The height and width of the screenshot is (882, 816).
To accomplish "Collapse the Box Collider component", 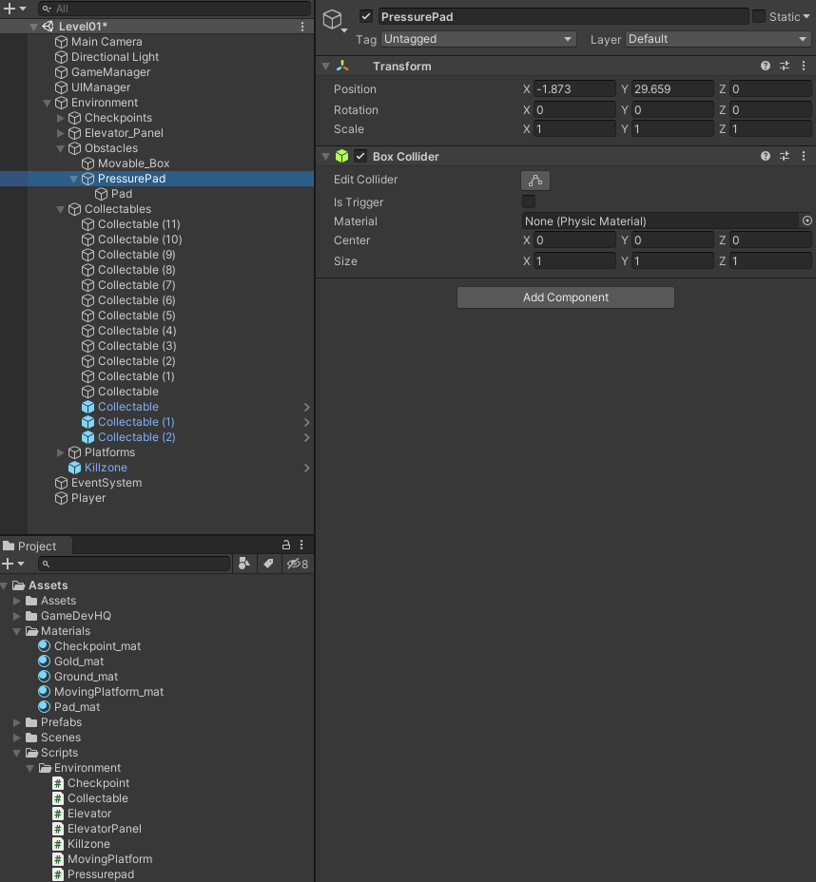I will click(325, 156).
